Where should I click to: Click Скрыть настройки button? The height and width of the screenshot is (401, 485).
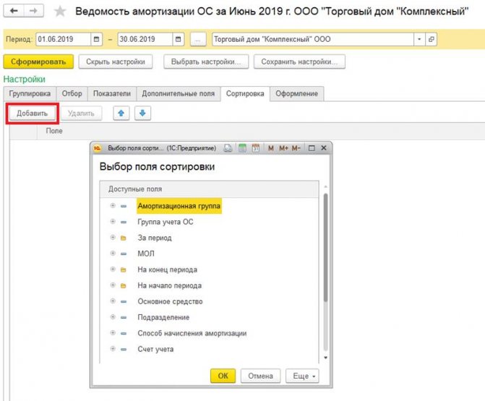(x=116, y=61)
